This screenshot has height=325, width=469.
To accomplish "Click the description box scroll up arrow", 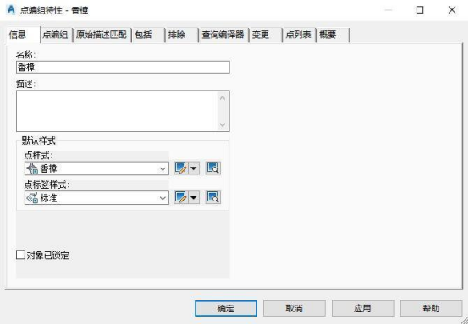I will point(223,98).
